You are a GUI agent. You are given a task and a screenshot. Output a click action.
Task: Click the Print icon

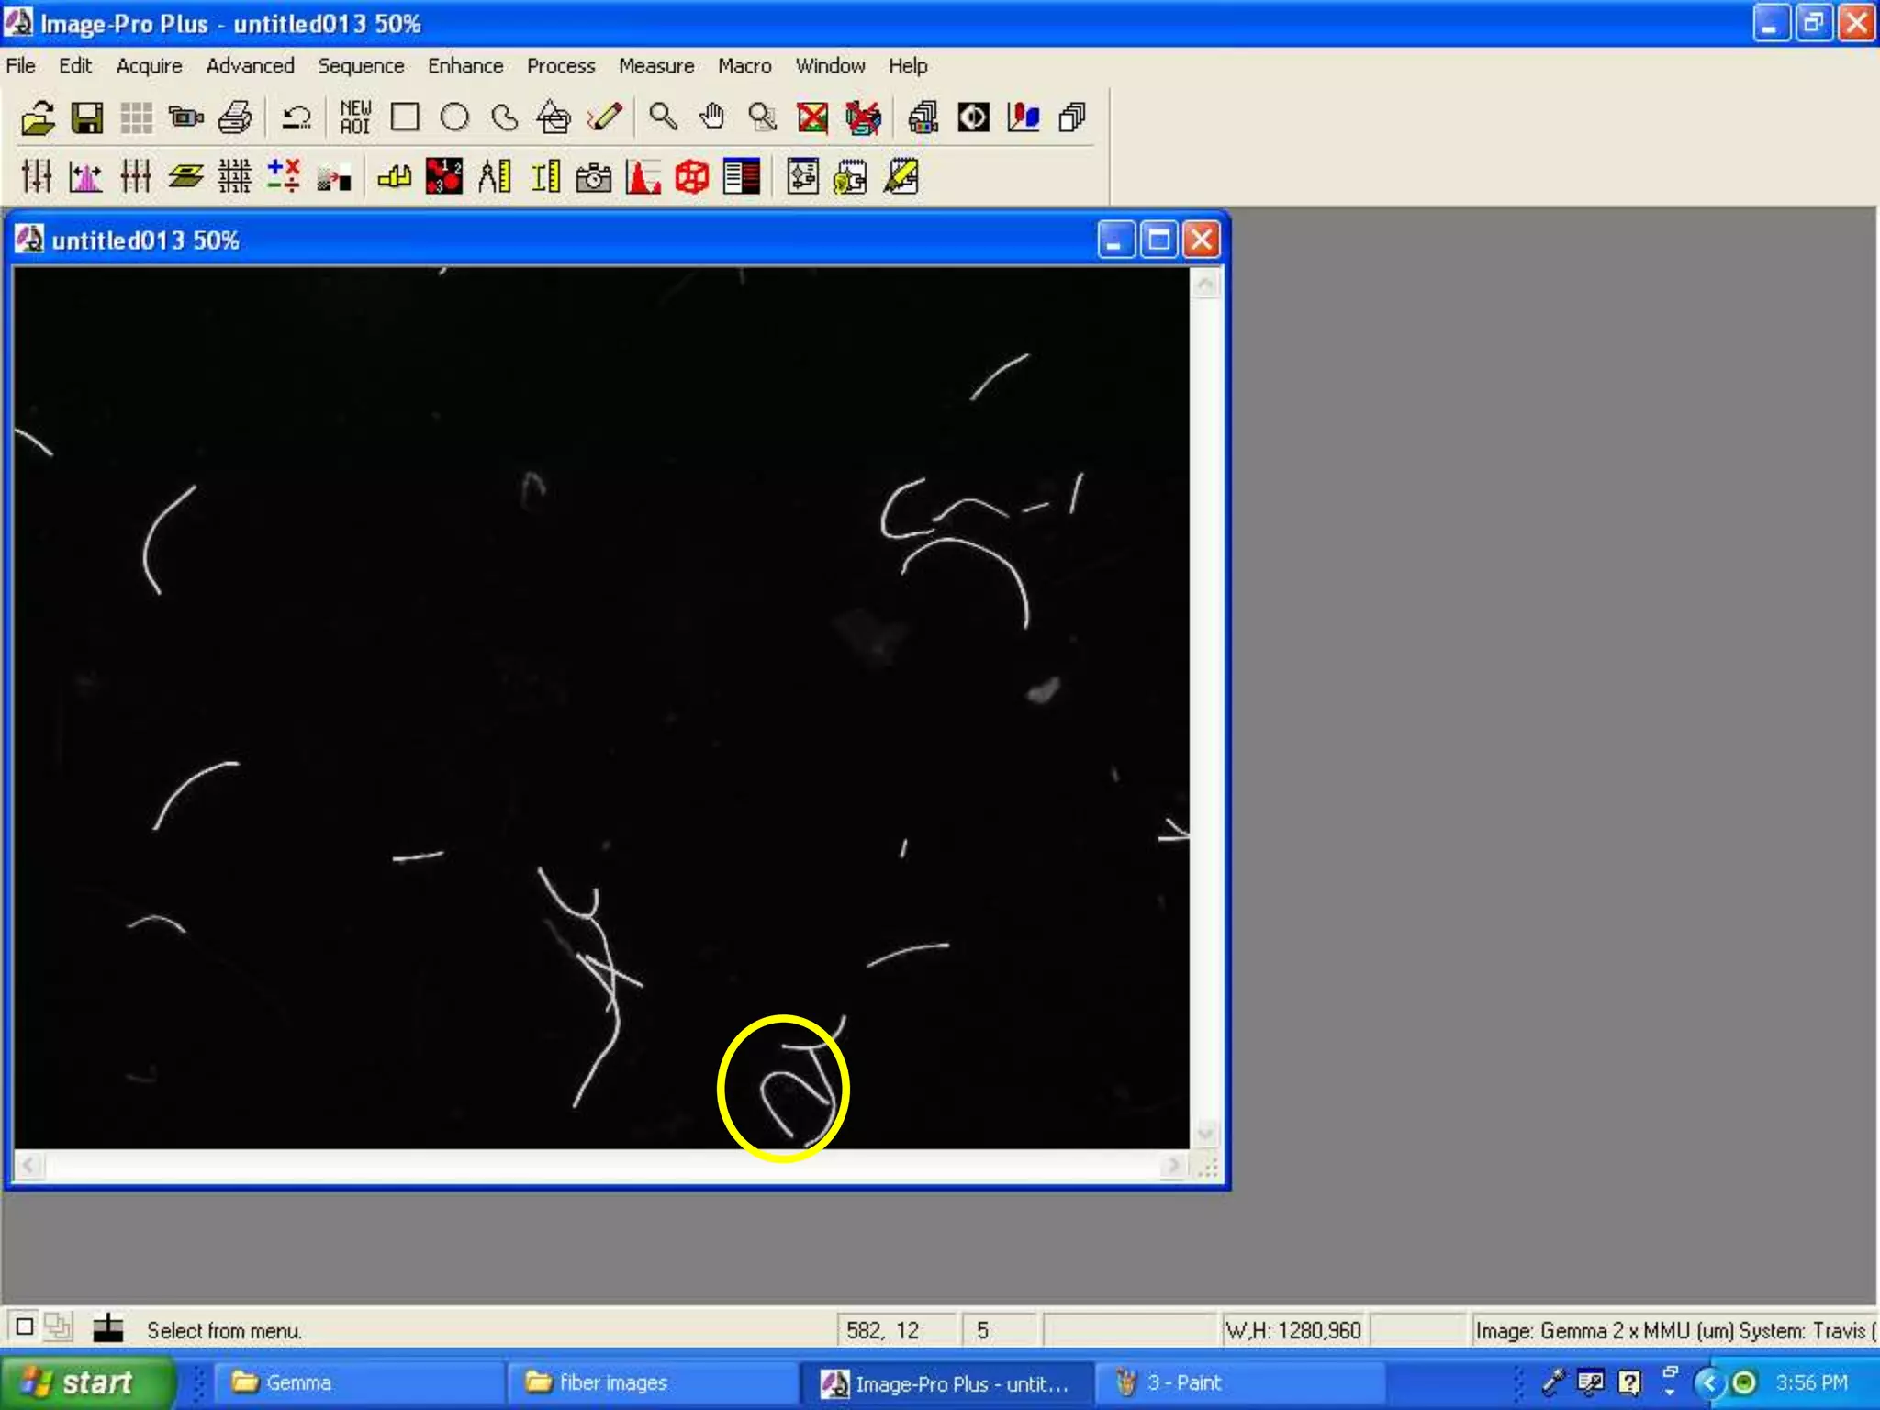(x=235, y=117)
